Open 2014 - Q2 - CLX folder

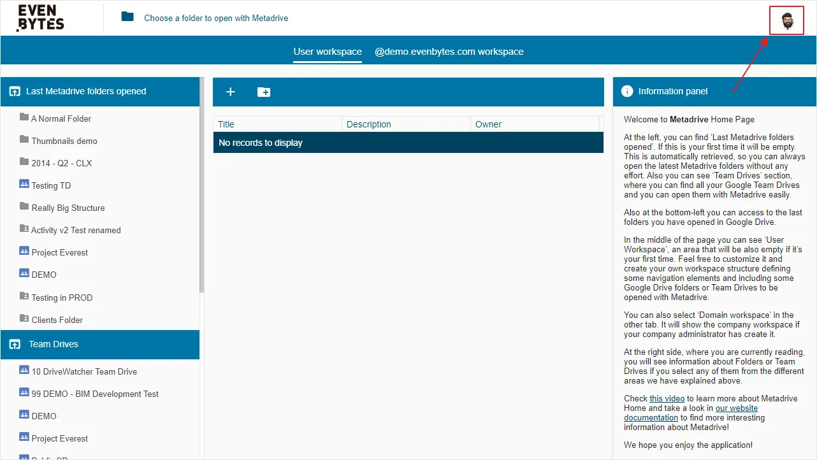click(62, 163)
